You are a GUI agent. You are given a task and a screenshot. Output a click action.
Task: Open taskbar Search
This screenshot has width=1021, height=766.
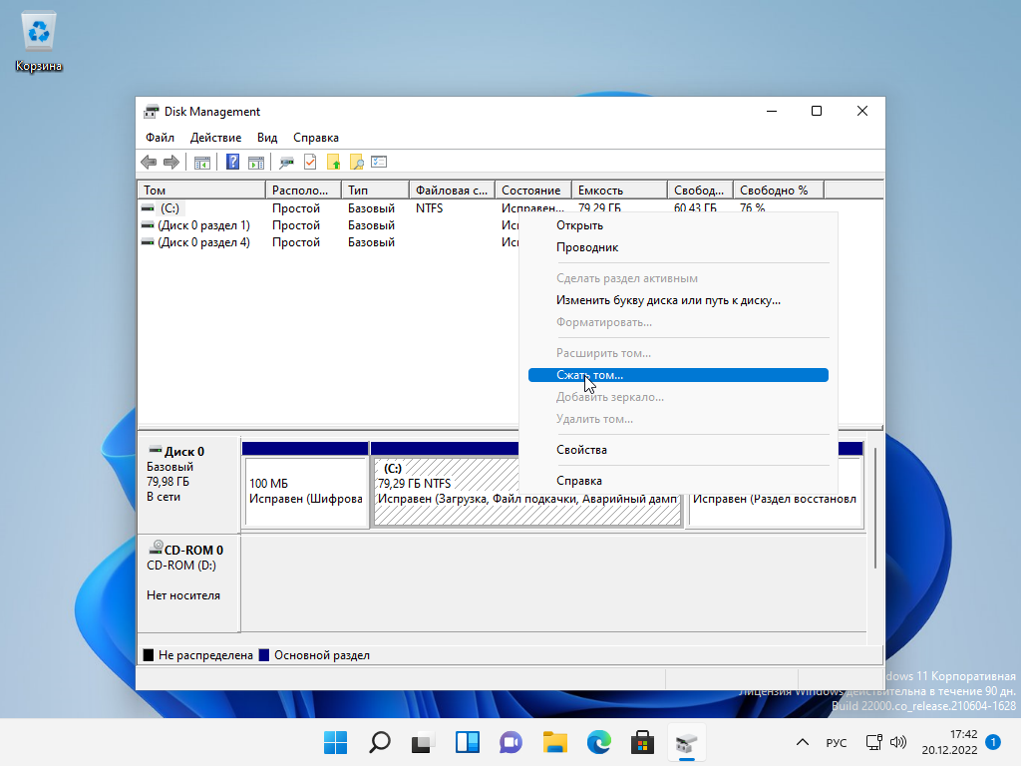380,742
